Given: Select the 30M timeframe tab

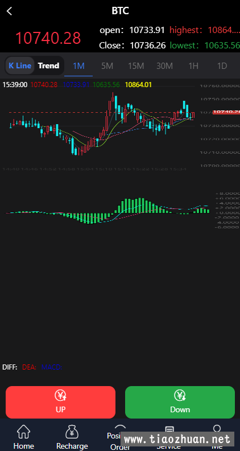Looking at the screenshot, I should (165, 66).
